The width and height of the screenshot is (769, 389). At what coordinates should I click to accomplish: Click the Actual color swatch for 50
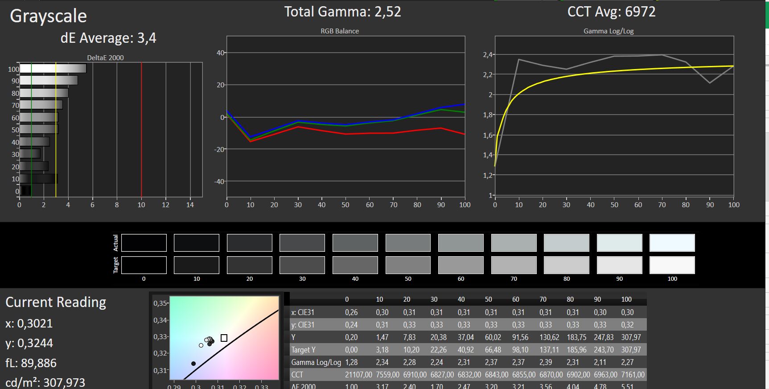408,243
